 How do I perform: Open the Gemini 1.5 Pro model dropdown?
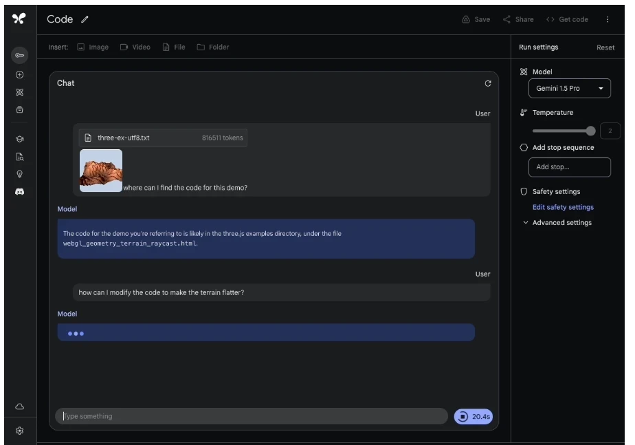click(x=569, y=89)
